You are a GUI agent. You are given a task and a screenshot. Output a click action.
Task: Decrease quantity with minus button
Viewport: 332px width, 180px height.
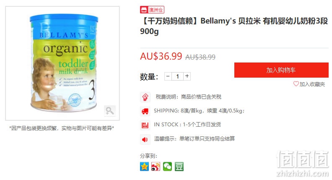pos(168,76)
